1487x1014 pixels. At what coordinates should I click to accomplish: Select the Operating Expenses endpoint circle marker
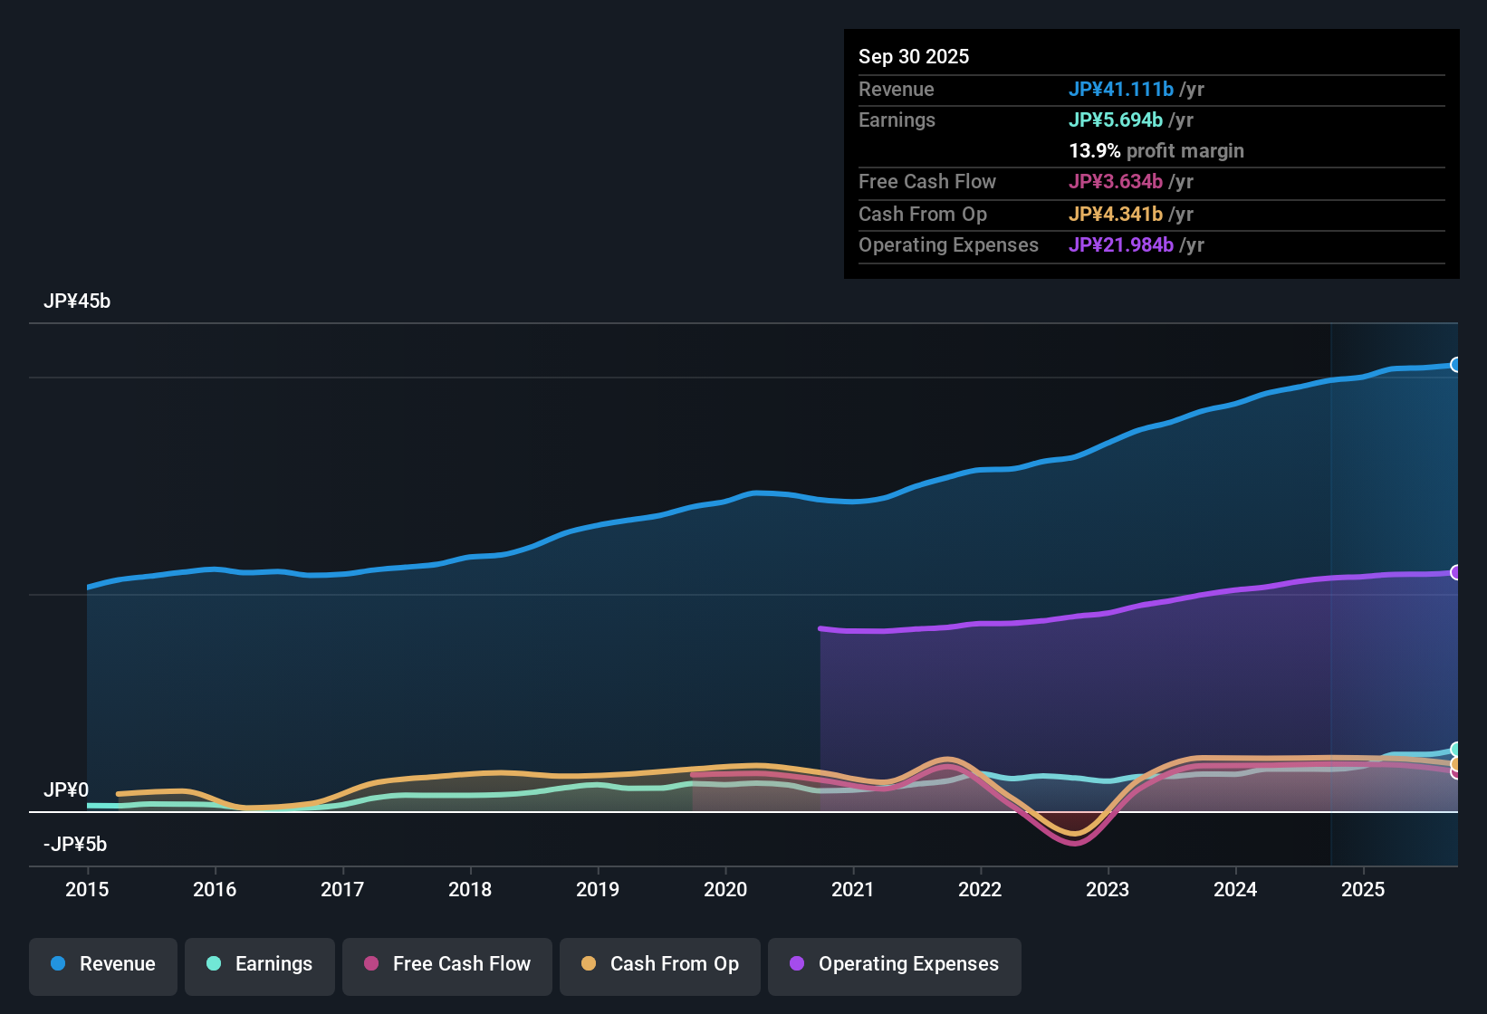click(x=1456, y=572)
